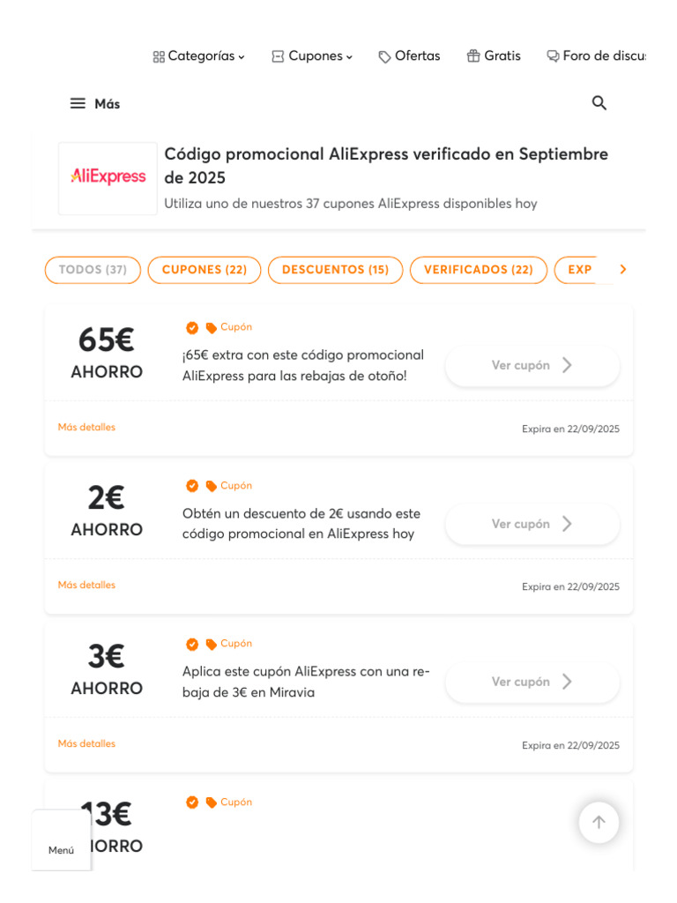Select the Cupones (22) filter tab
This screenshot has height=903, width=677.
(x=205, y=270)
